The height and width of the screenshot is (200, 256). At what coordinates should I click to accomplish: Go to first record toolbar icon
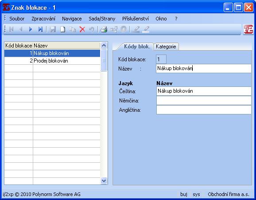click(11, 29)
